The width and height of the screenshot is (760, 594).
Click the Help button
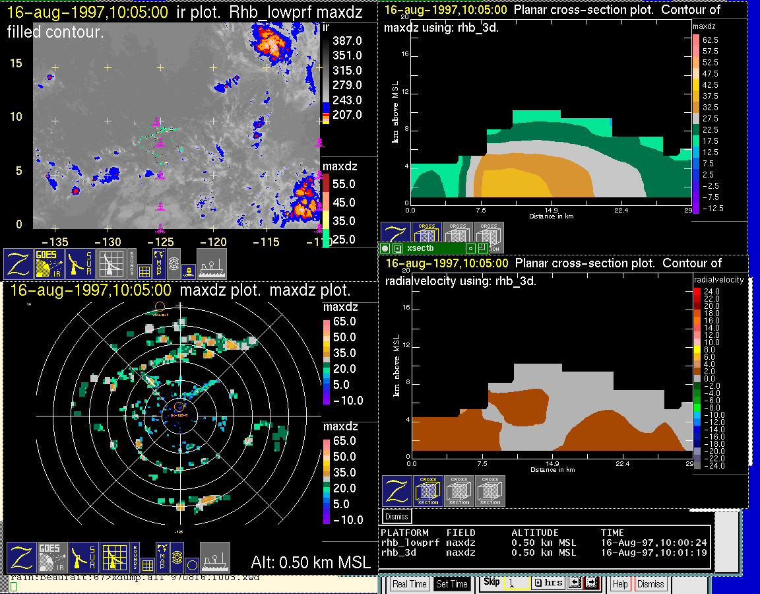tap(620, 584)
